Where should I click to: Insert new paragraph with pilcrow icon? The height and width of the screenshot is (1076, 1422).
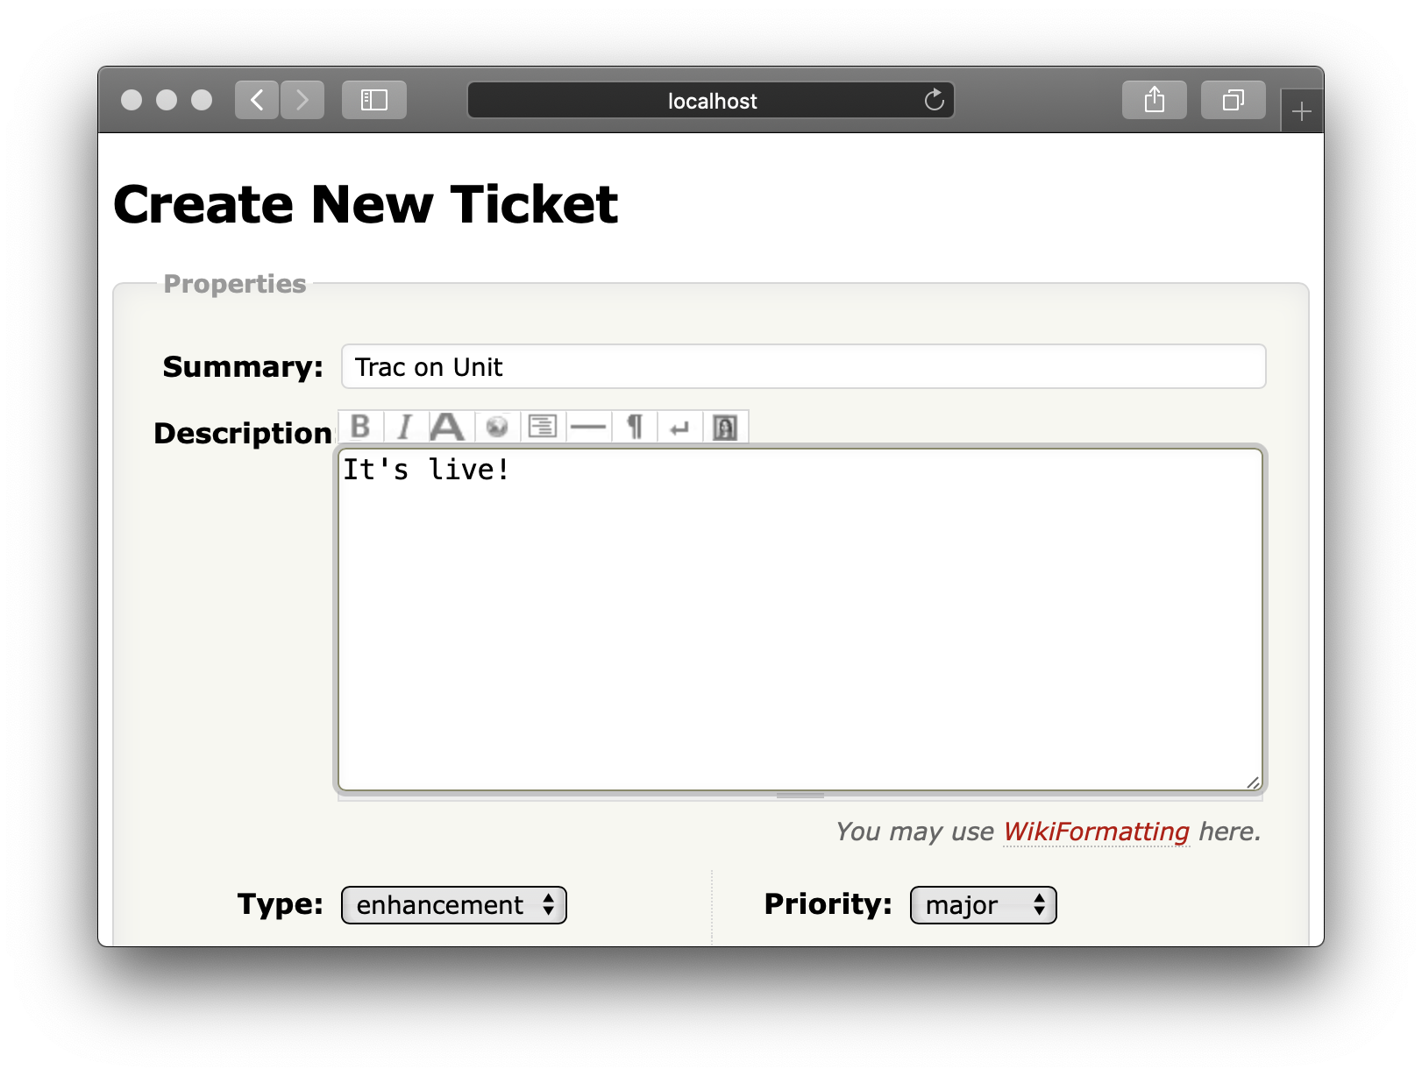coord(635,427)
